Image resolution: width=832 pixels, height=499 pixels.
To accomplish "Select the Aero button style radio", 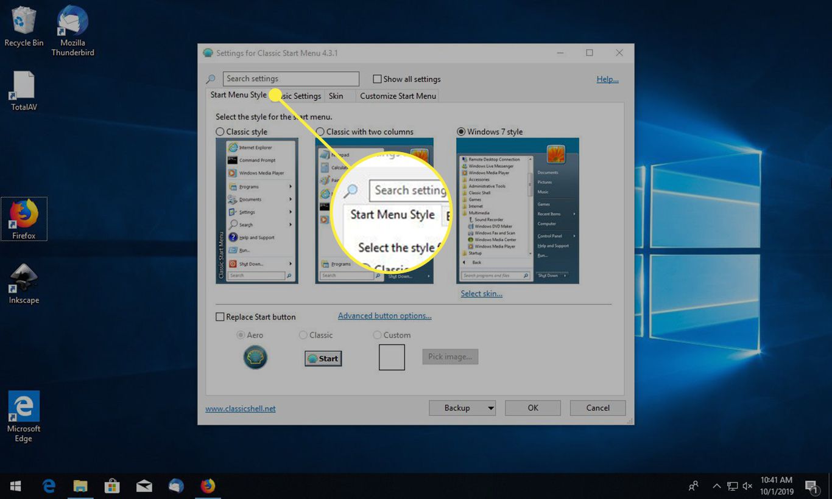I will 241,335.
